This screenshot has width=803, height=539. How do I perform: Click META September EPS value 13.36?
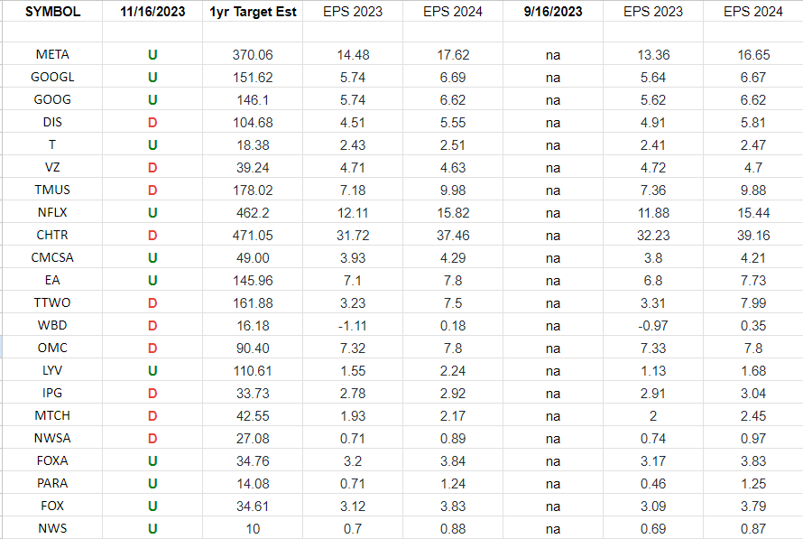click(x=653, y=55)
